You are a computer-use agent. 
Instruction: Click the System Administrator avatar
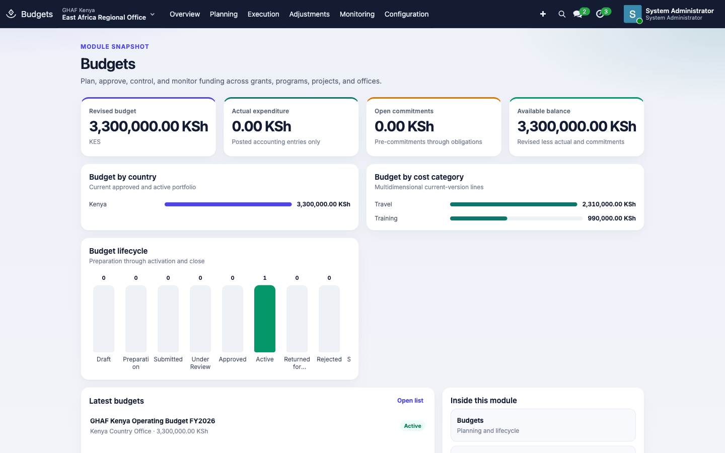coord(632,14)
